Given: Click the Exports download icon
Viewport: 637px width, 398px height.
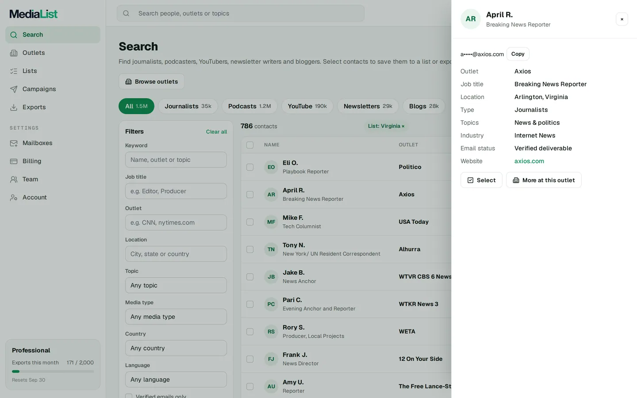Looking at the screenshot, I should click(14, 107).
